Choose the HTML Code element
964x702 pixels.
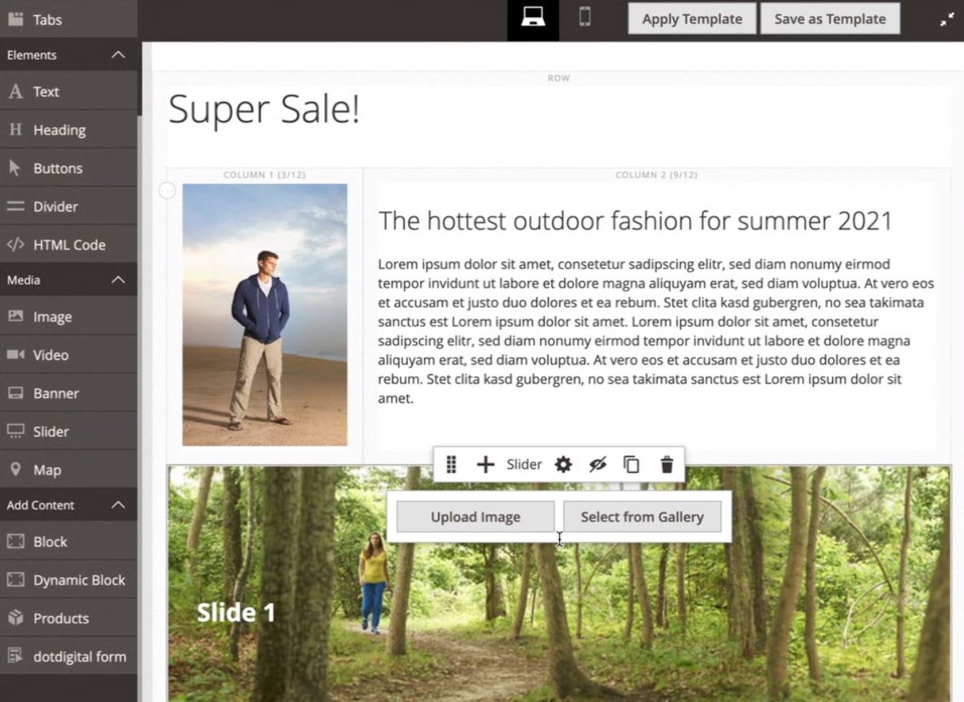(68, 245)
